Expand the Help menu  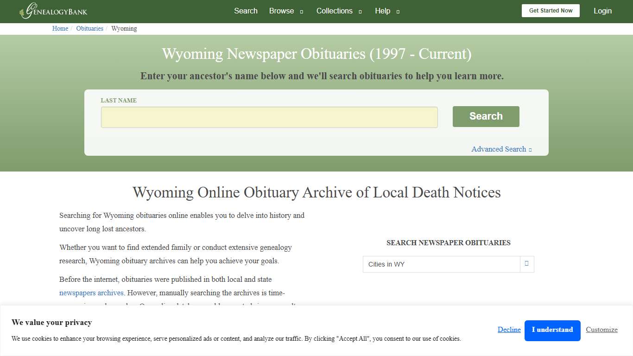click(x=383, y=11)
